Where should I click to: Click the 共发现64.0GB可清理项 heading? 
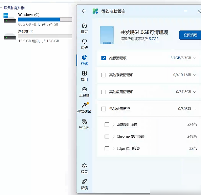[144, 32]
